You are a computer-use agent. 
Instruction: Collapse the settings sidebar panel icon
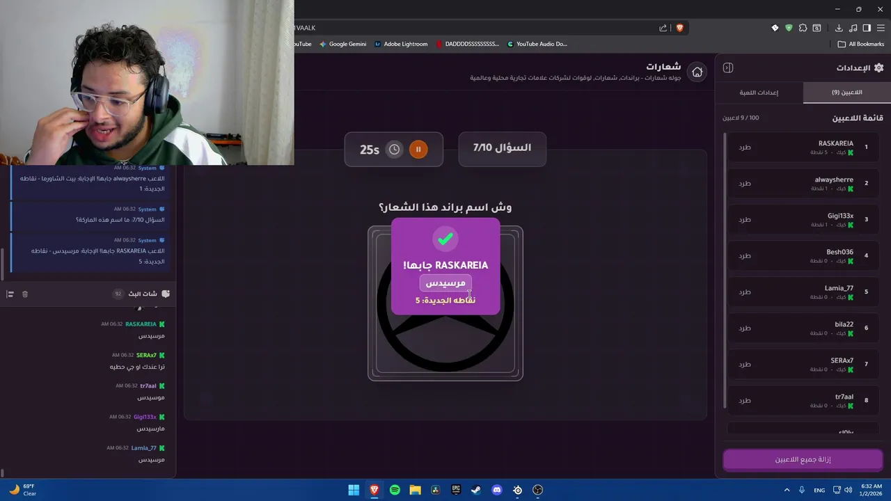pyautogui.click(x=728, y=67)
